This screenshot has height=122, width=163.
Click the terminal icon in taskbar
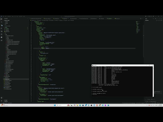coord(91,105)
